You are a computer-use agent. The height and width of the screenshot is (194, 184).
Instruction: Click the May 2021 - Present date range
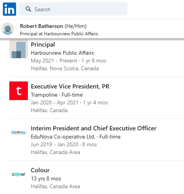click(54, 61)
